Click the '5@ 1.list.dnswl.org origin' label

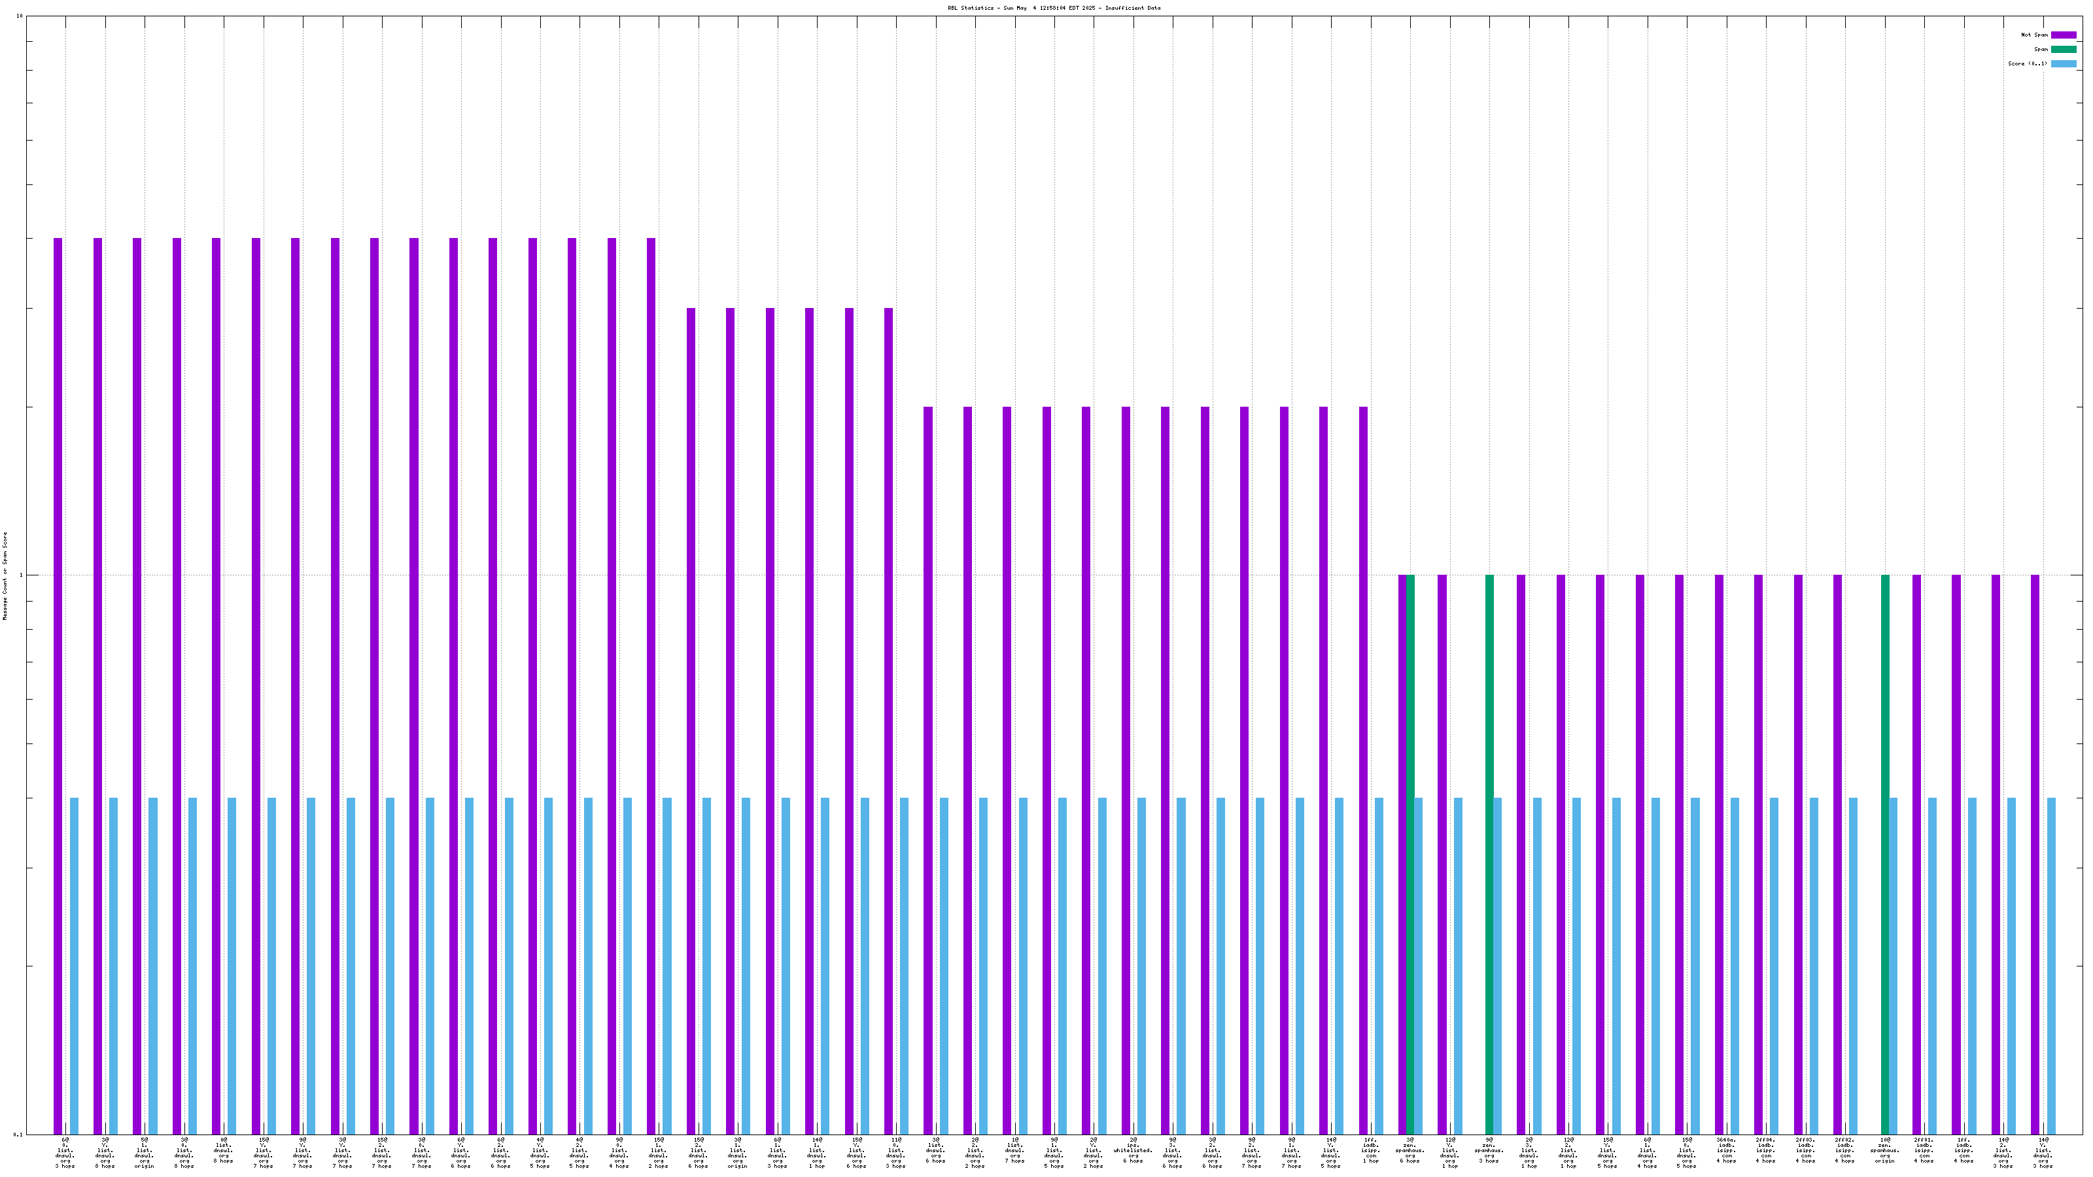click(145, 1153)
